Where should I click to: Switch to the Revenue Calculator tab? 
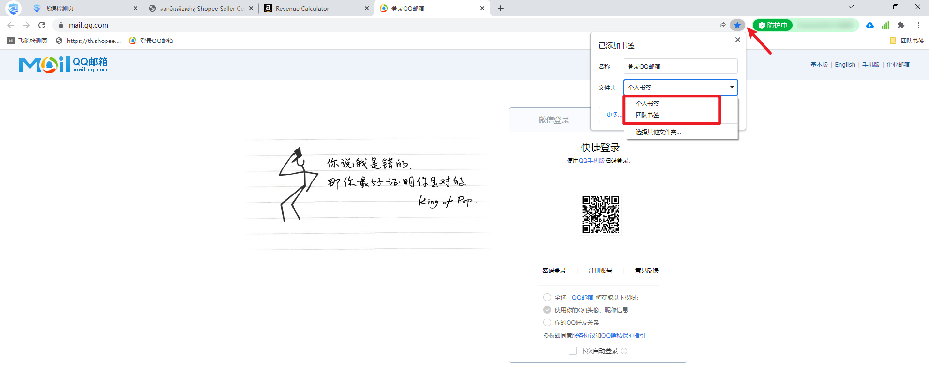coord(316,8)
